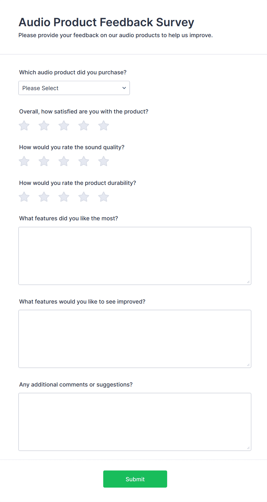Viewport: 267px width, 502px height.
Task: Select five-star durability rating
Action: click(103, 197)
